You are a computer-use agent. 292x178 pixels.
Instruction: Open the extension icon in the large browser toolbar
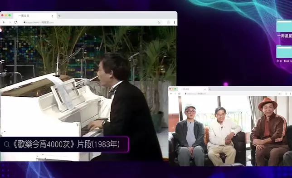click(x=168, y=22)
